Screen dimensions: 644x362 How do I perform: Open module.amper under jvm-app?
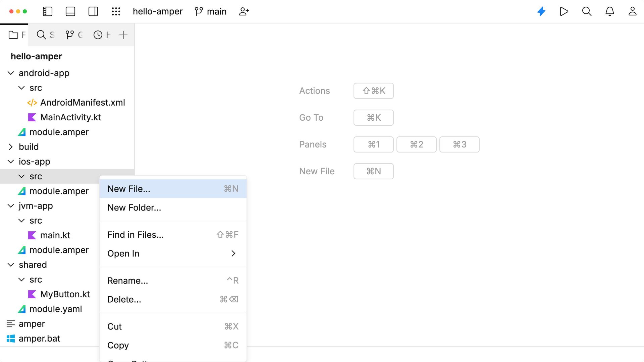(59, 250)
